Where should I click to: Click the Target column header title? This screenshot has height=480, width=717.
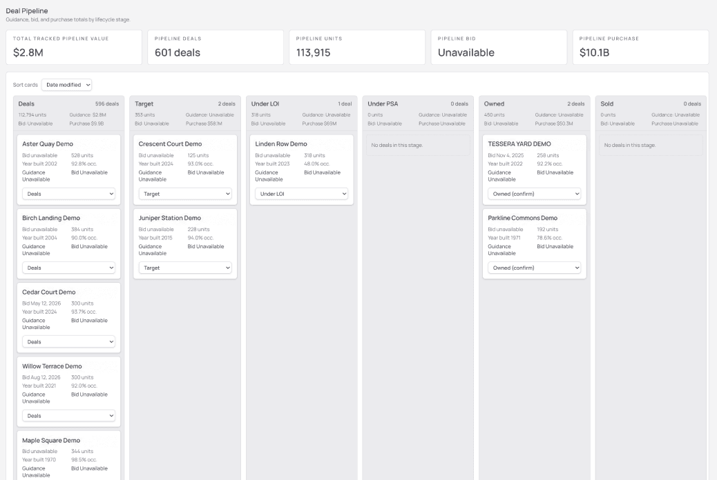point(144,103)
